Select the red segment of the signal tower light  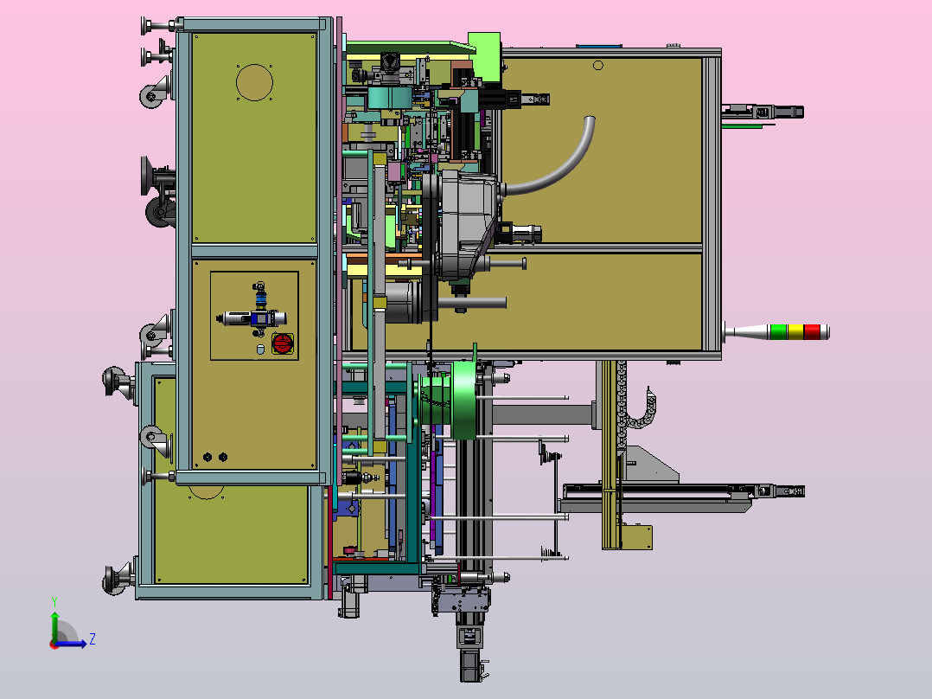812,331
